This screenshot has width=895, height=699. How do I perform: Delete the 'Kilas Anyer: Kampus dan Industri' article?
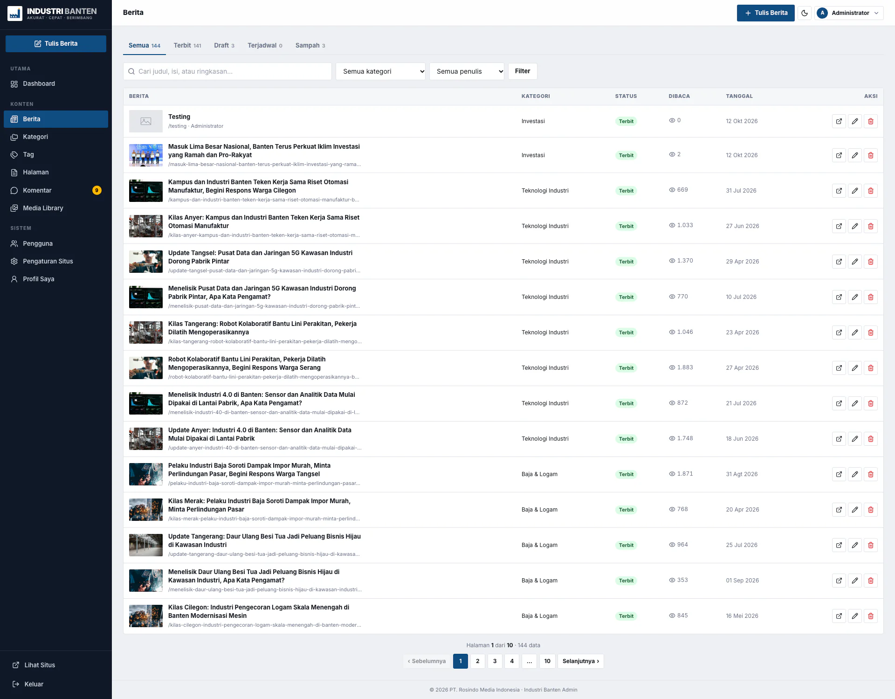871,226
